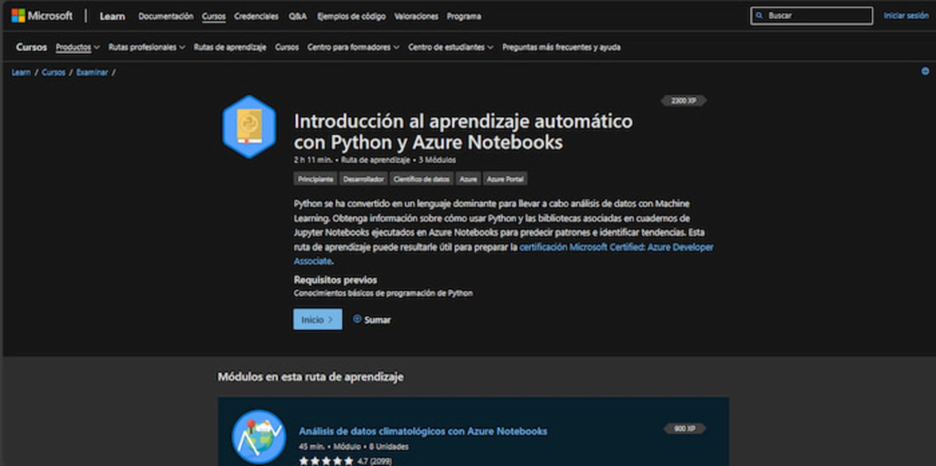Open Rutas de aprendizaje link
936x466 pixels.
tap(230, 47)
